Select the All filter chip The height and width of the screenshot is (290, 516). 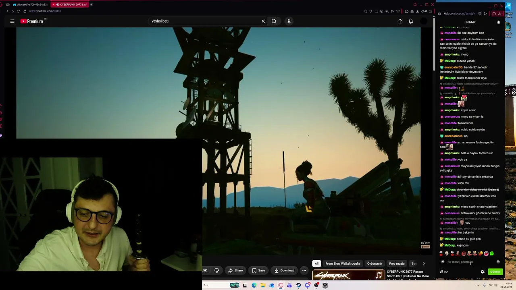(316, 264)
